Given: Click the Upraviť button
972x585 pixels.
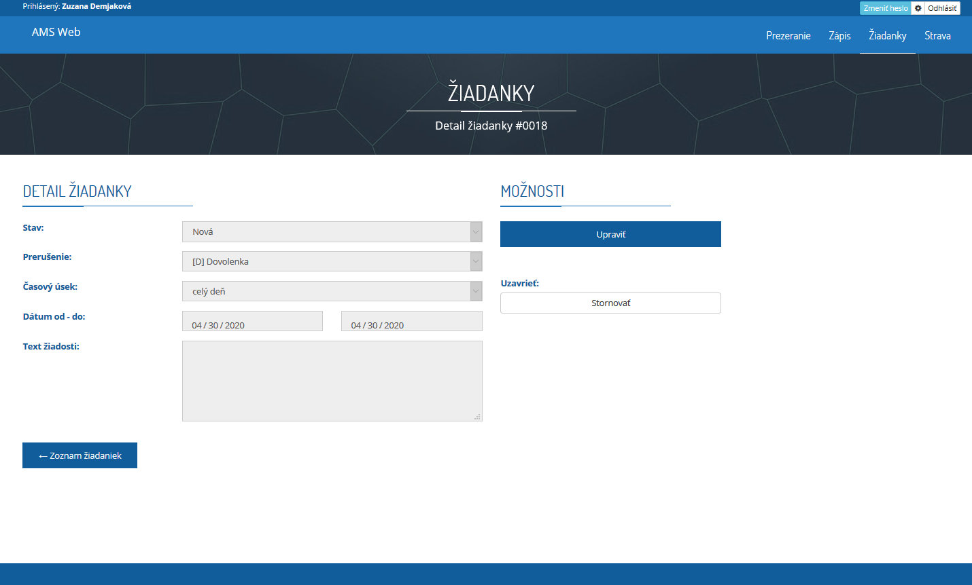Looking at the screenshot, I should 610,234.
